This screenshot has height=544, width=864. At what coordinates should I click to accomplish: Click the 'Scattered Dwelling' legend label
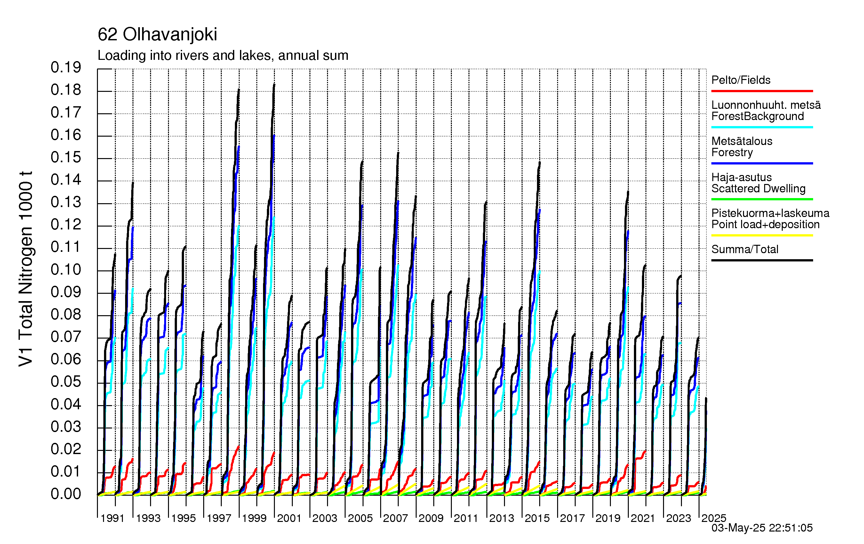coord(758,188)
